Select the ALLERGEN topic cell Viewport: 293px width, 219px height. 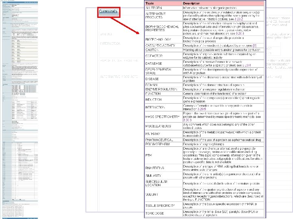pos(164,8)
